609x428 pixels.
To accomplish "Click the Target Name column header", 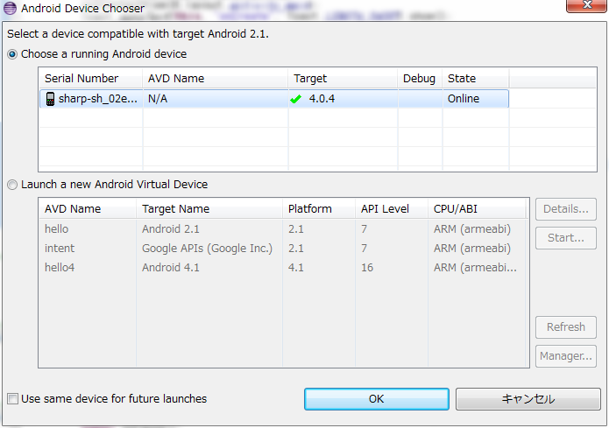I will tap(209, 209).
